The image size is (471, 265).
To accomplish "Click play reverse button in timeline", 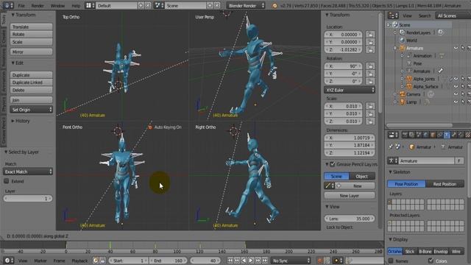I will [x=244, y=261].
